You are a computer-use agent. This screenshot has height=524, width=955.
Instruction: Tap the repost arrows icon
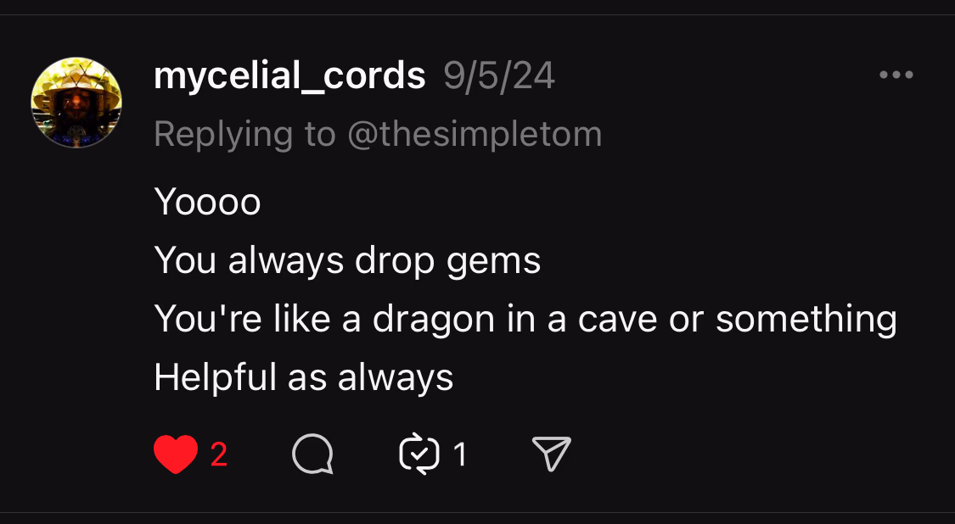click(x=419, y=455)
